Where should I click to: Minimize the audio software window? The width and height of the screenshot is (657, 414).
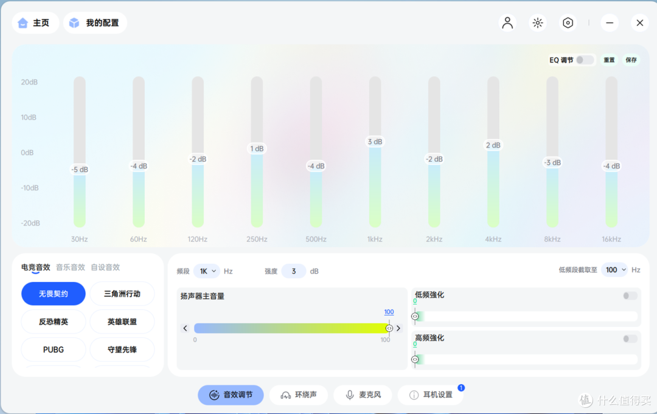pos(610,22)
